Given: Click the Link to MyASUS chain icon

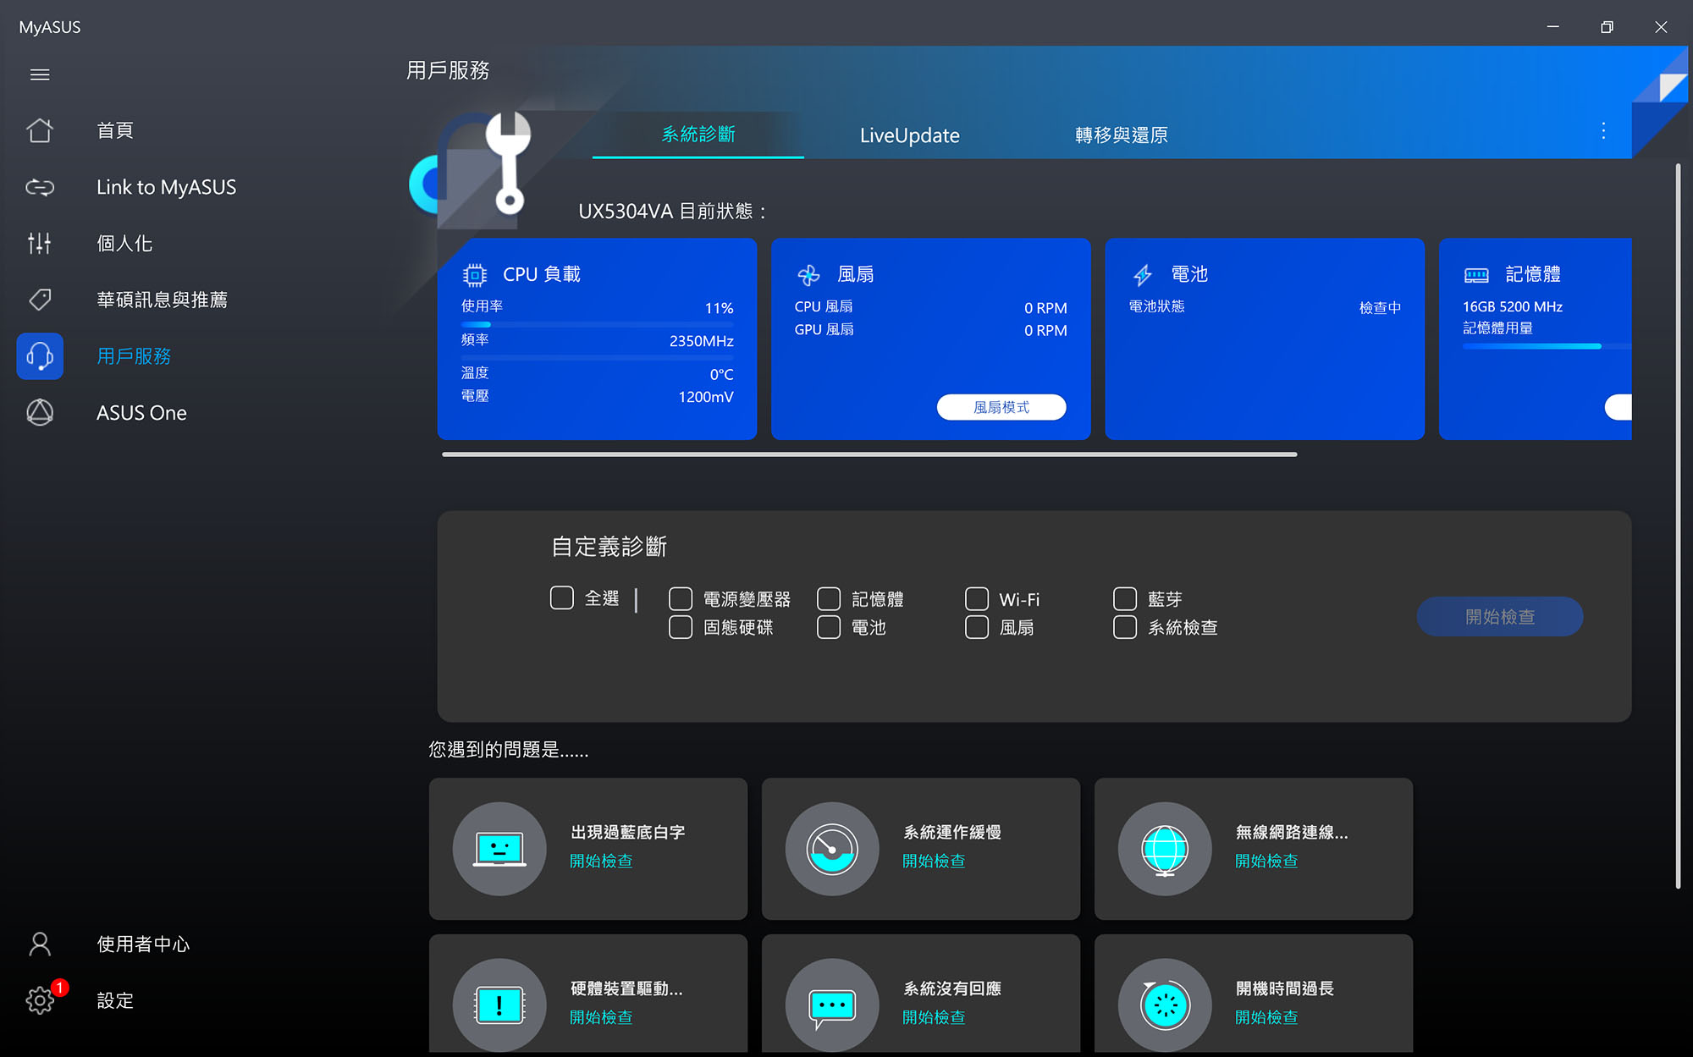Looking at the screenshot, I should (x=40, y=187).
